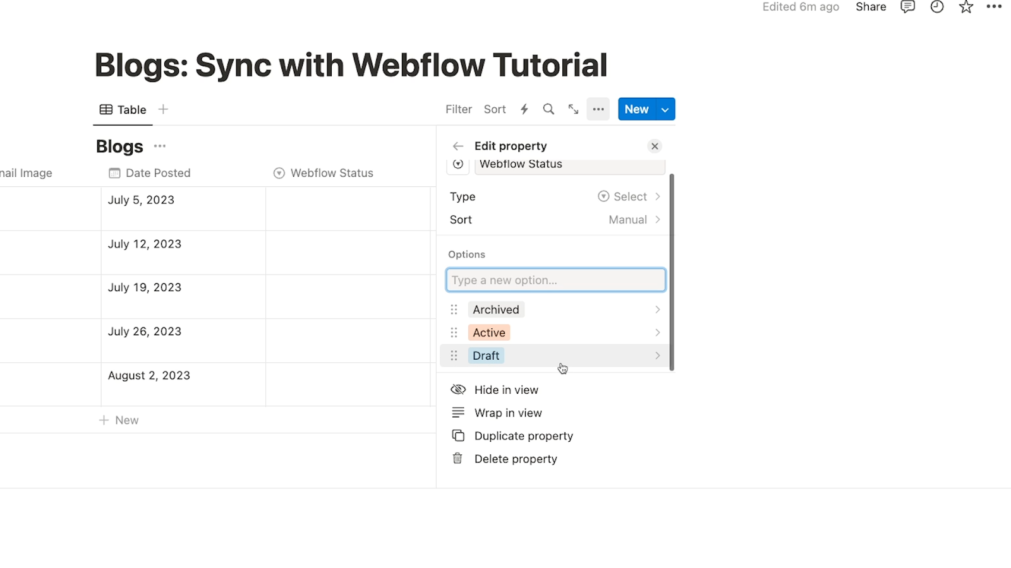Image resolution: width=1011 pixels, height=568 pixels.
Task: Close the Edit property panel
Action: coord(655,146)
